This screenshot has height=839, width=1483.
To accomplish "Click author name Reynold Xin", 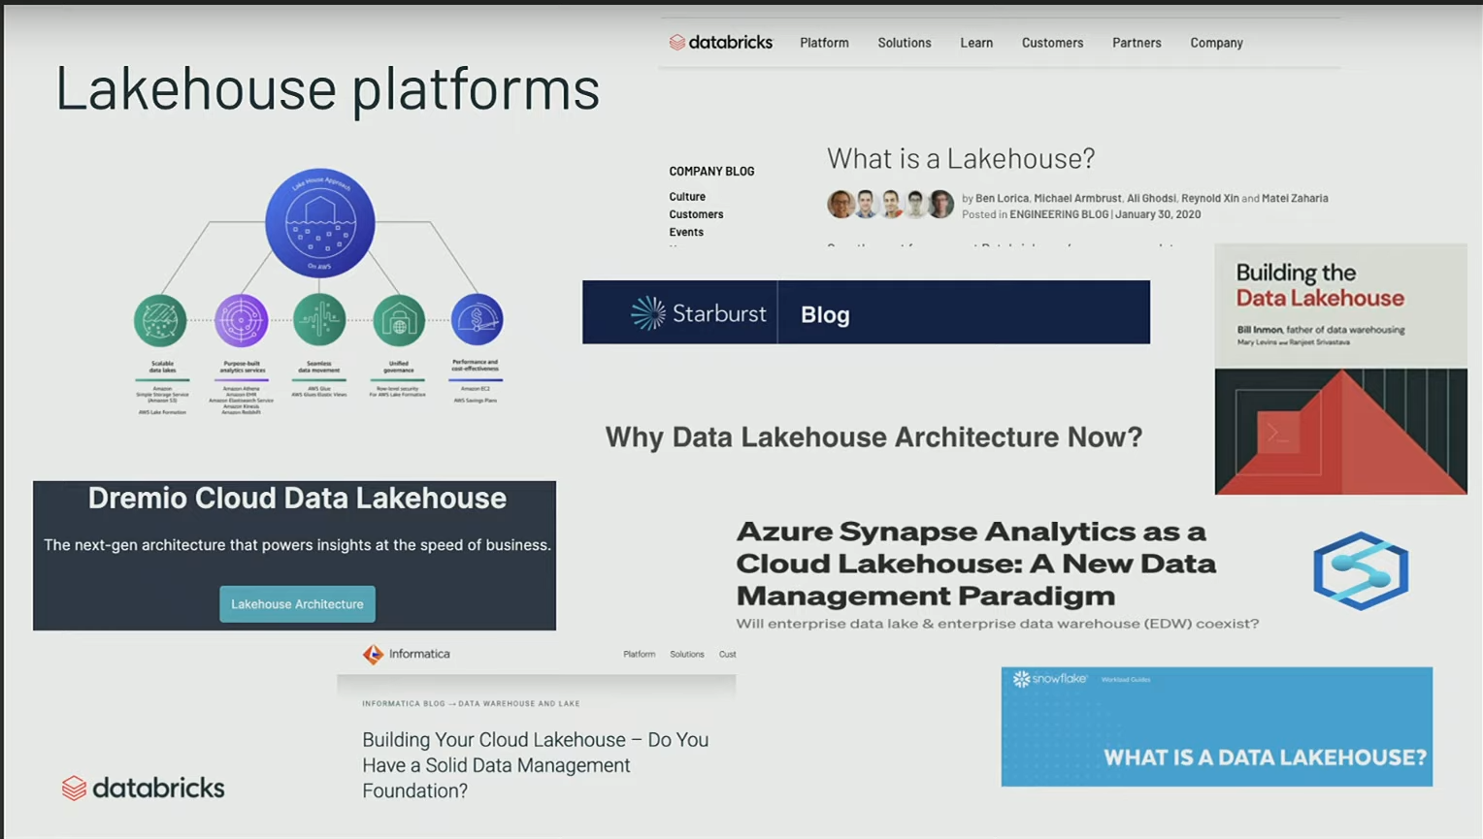I will point(1209,198).
